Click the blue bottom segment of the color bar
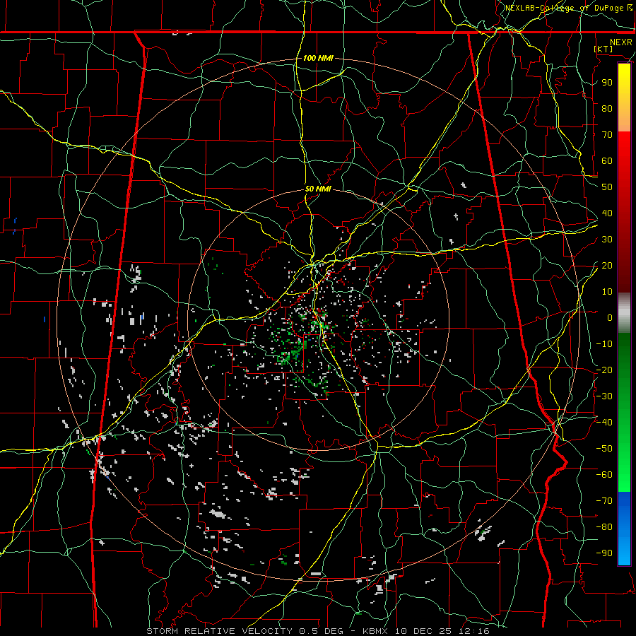The image size is (636, 636). [x=624, y=529]
